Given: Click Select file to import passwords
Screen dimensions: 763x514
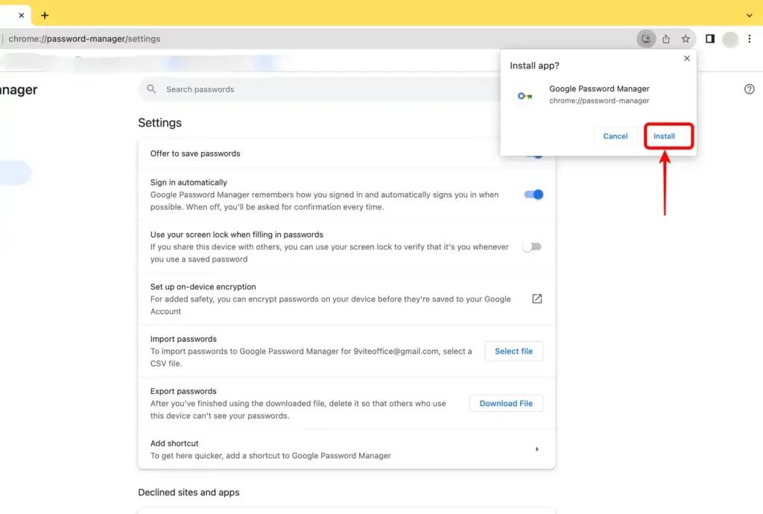Looking at the screenshot, I should point(513,351).
